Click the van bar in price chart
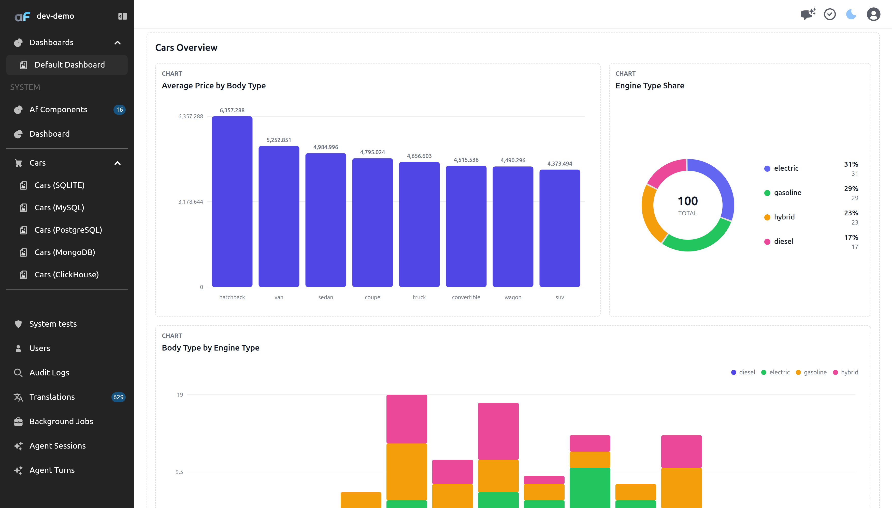The height and width of the screenshot is (508, 892). pos(279,216)
